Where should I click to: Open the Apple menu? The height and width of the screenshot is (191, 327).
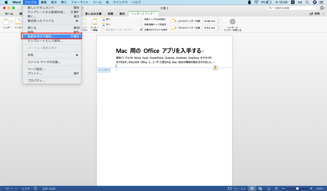click(x=6, y=2)
